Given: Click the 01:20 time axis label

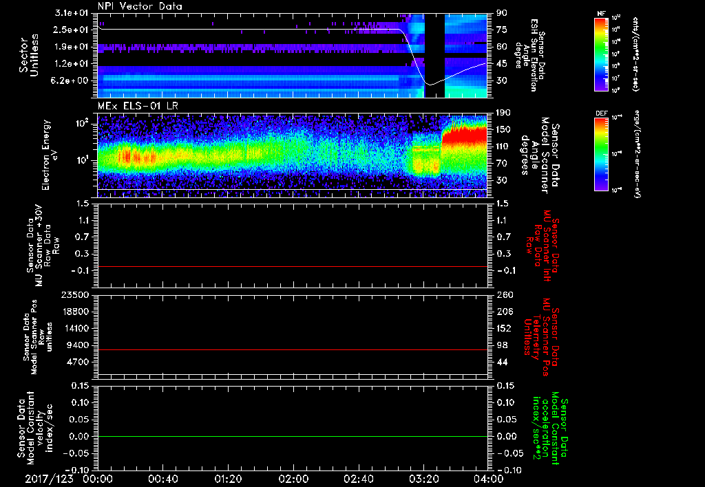Looking at the screenshot, I should (x=228, y=479).
